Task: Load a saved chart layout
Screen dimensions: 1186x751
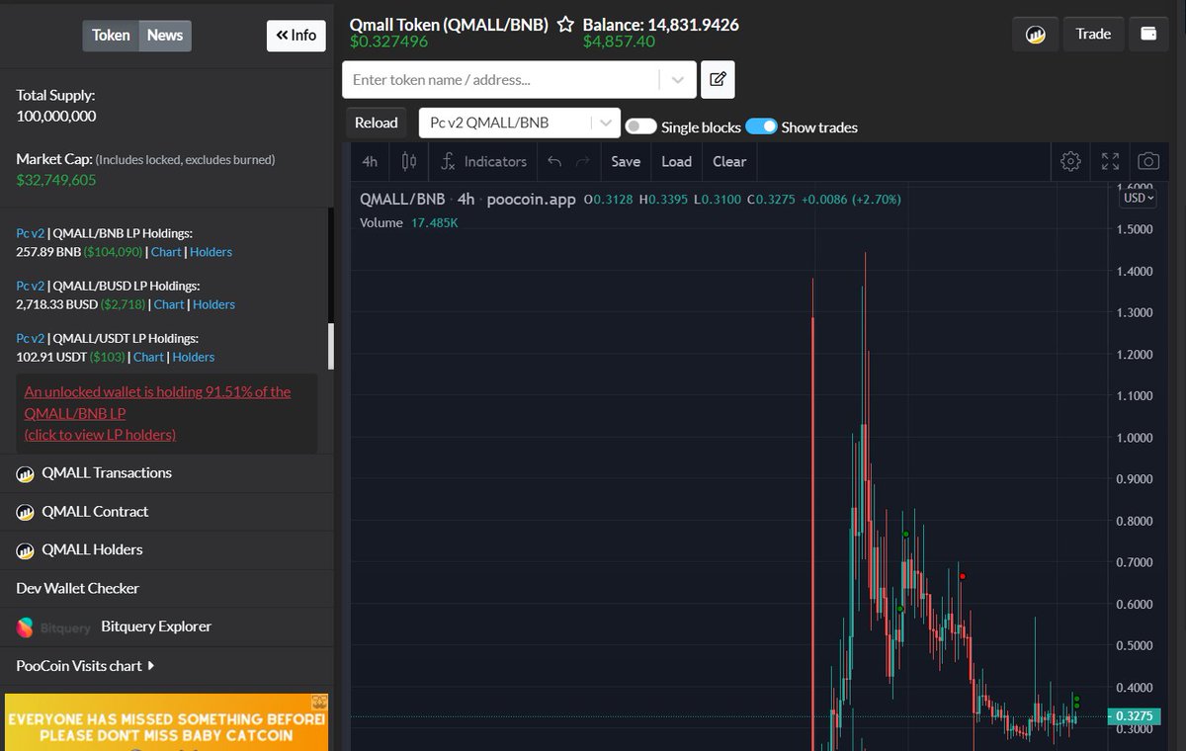Action: coord(676,161)
